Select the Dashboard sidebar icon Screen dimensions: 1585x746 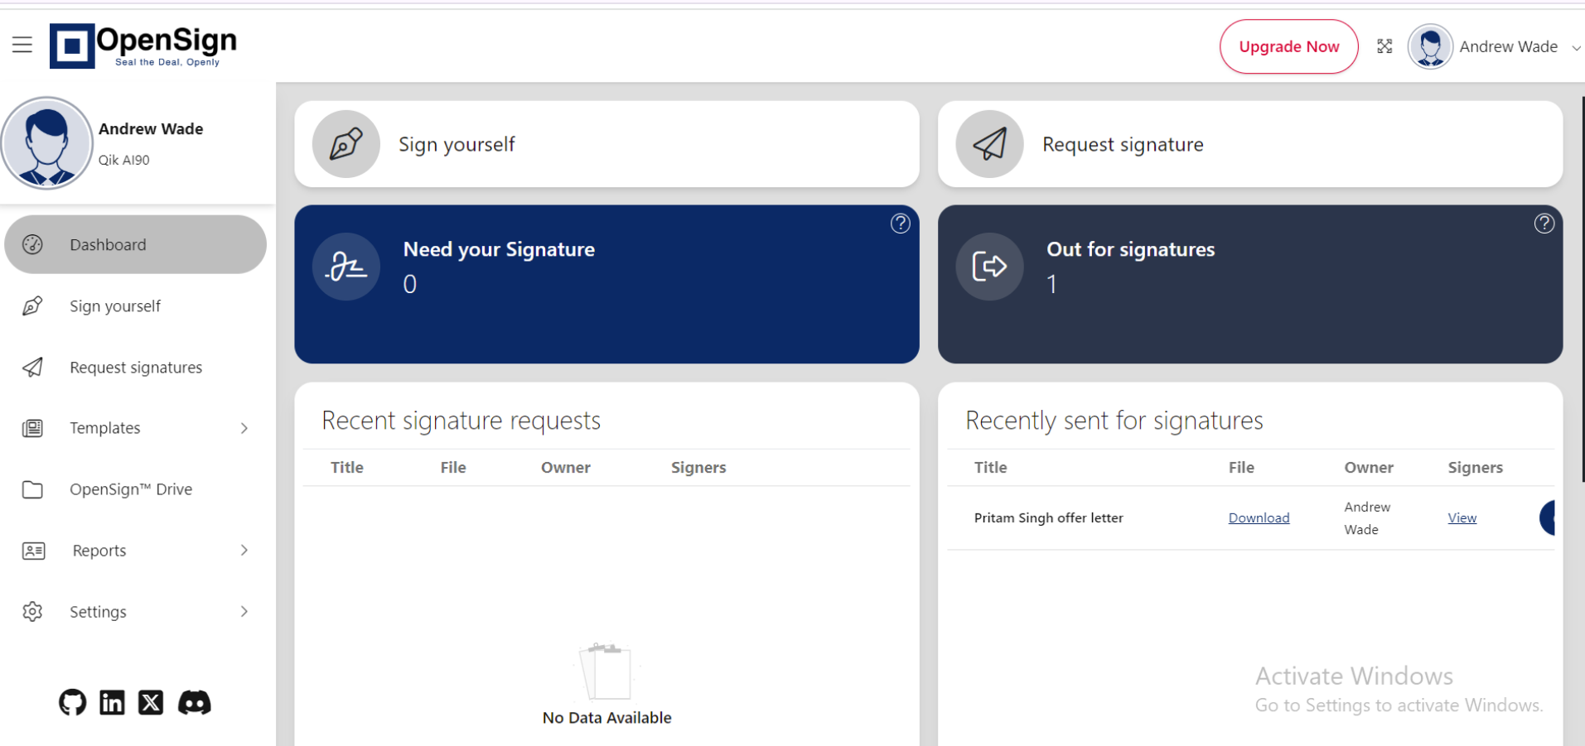pos(33,244)
